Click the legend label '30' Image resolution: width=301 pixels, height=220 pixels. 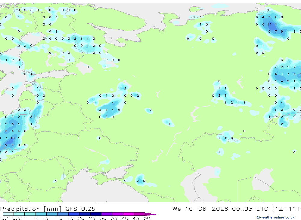[103, 218]
